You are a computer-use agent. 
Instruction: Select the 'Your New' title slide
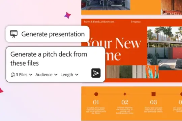(132, 50)
